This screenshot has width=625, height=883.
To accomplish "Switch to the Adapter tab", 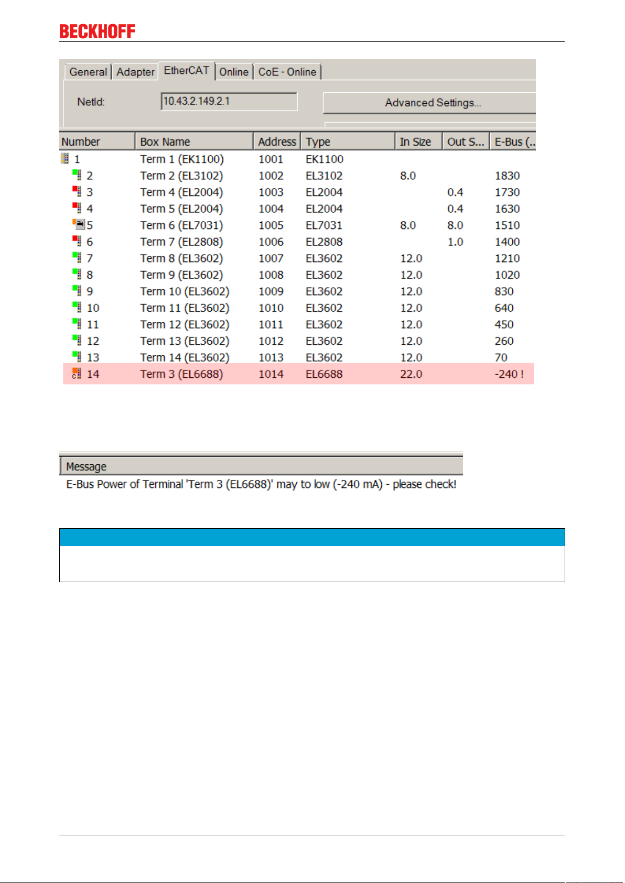I will pyautogui.click(x=135, y=72).
